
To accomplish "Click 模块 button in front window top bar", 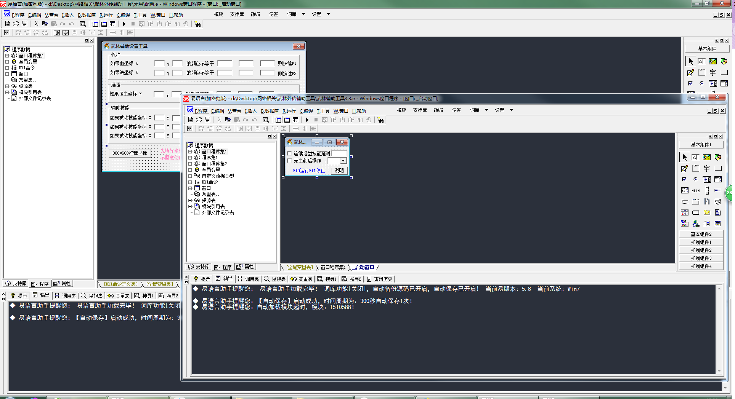I will pyautogui.click(x=401, y=110).
